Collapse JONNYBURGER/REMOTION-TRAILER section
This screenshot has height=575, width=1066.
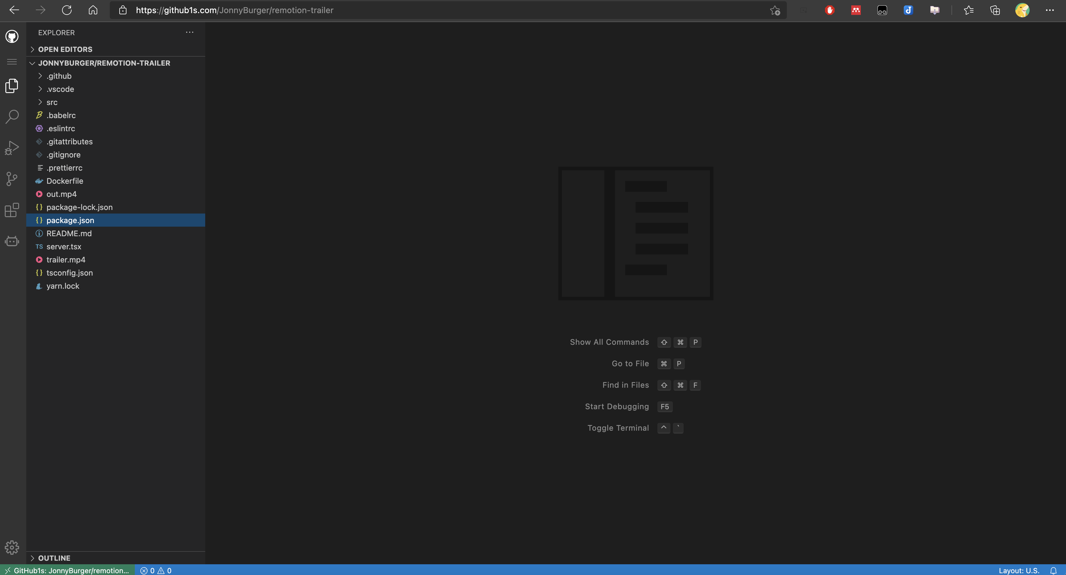click(x=116, y=63)
